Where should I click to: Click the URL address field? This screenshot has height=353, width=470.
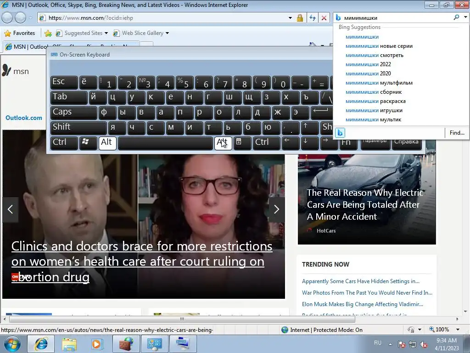tap(166, 18)
